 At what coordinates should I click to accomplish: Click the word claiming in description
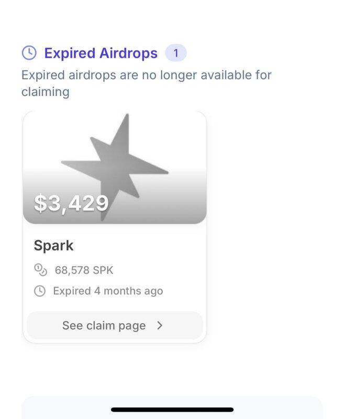45,92
